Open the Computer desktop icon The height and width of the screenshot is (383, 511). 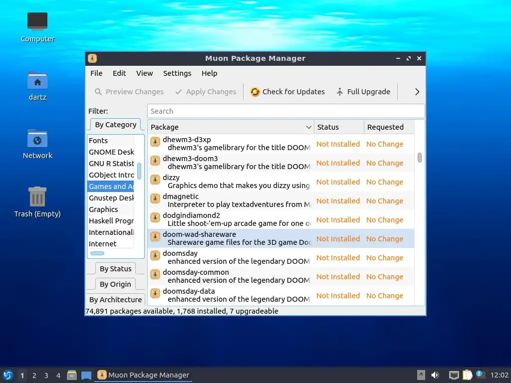(37, 21)
